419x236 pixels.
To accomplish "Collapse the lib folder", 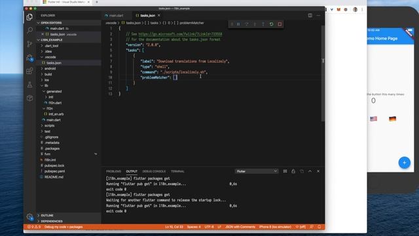I will pyautogui.click(x=46, y=86).
